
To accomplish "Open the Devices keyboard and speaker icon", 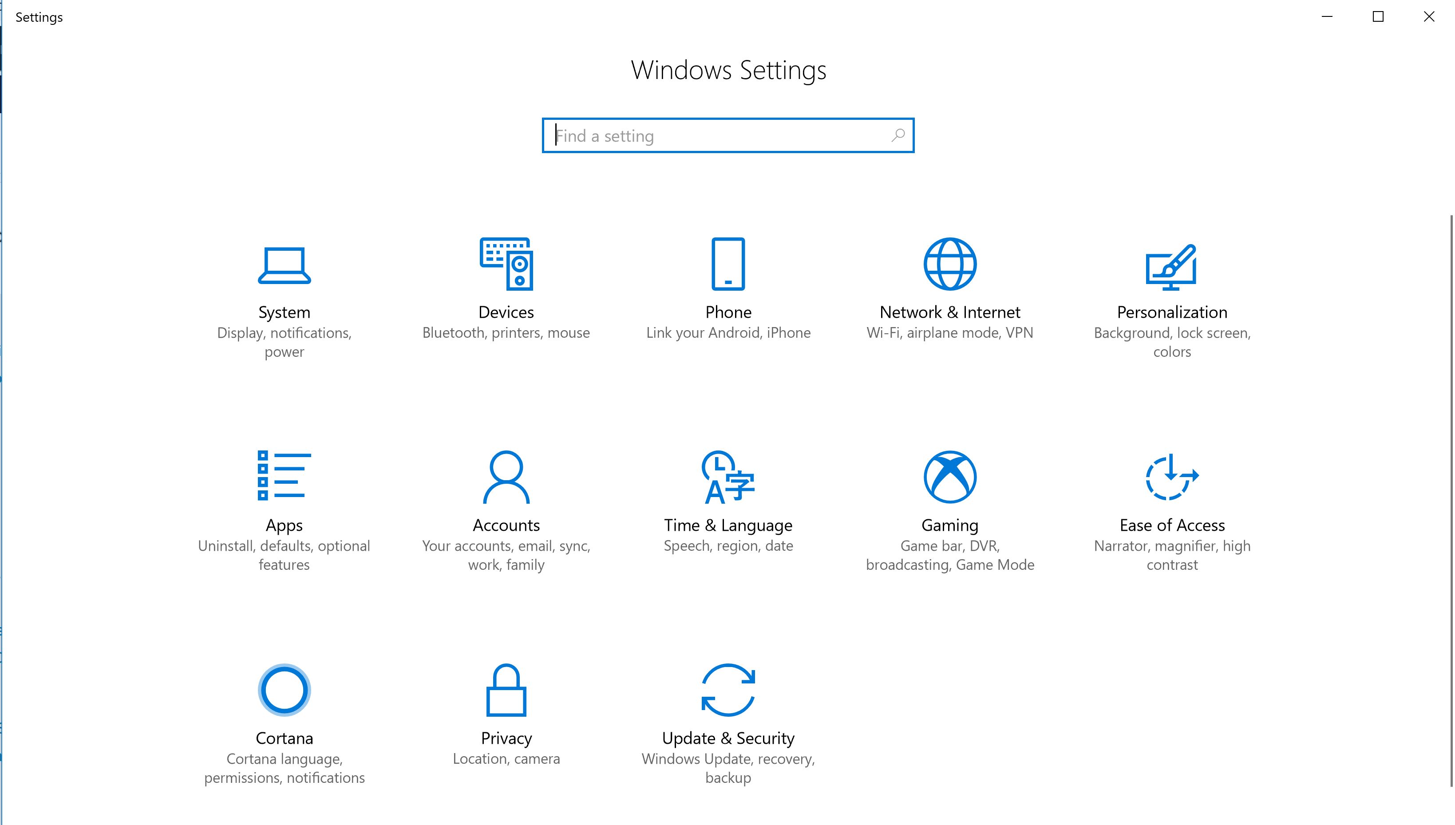I will click(x=506, y=264).
